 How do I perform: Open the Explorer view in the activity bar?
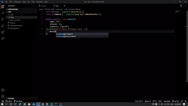point(3,6)
